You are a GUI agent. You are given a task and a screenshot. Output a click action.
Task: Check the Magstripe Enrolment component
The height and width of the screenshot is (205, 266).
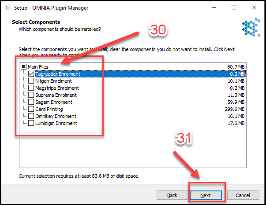(31, 88)
